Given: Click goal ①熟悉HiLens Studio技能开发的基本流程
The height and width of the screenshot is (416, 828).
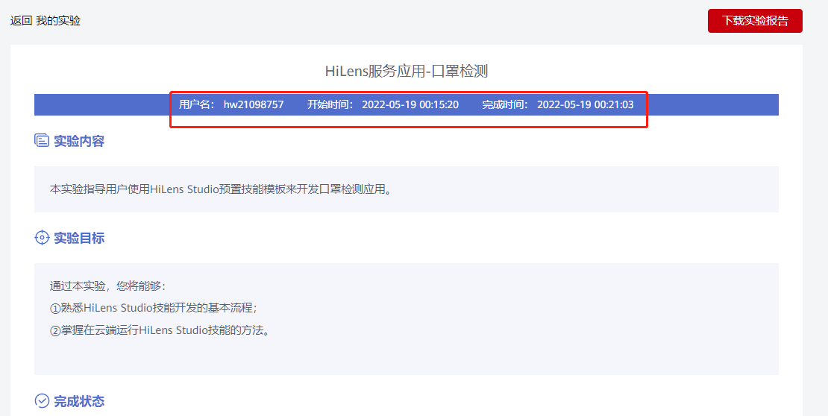Looking at the screenshot, I should tap(153, 309).
